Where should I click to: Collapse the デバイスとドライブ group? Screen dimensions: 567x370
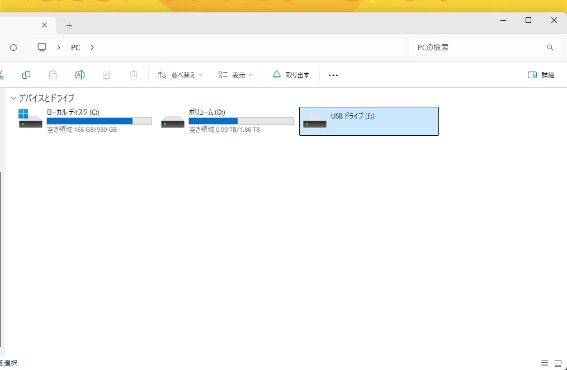coord(14,98)
